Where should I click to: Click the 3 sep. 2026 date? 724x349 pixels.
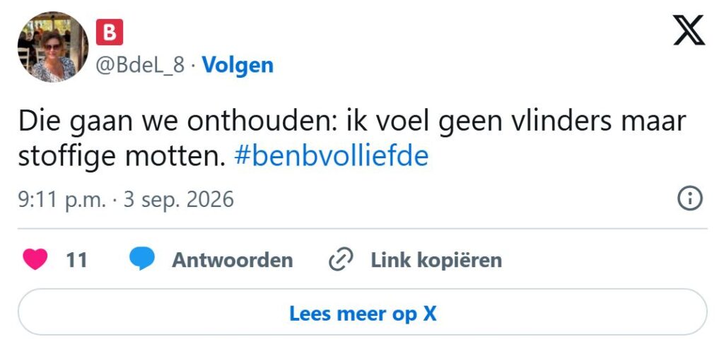178,200
